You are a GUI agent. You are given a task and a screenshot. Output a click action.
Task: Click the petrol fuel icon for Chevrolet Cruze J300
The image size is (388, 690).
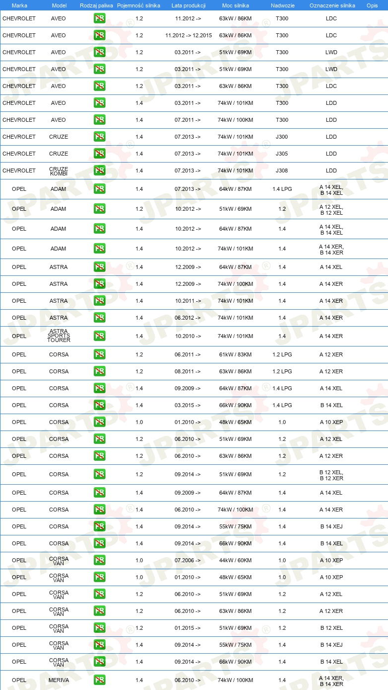tap(99, 137)
